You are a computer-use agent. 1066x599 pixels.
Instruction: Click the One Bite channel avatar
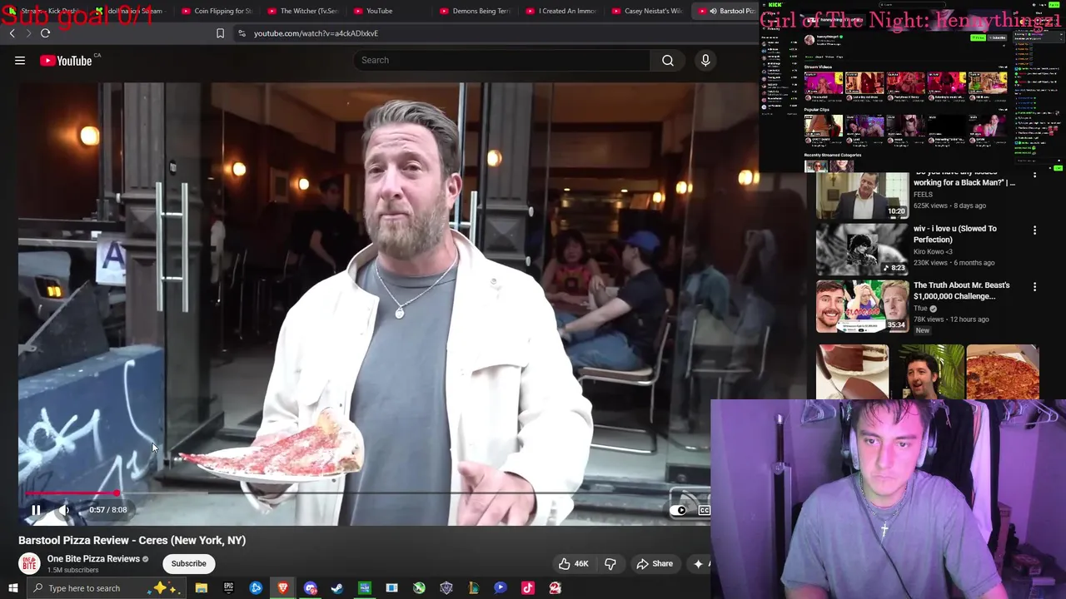point(29,563)
